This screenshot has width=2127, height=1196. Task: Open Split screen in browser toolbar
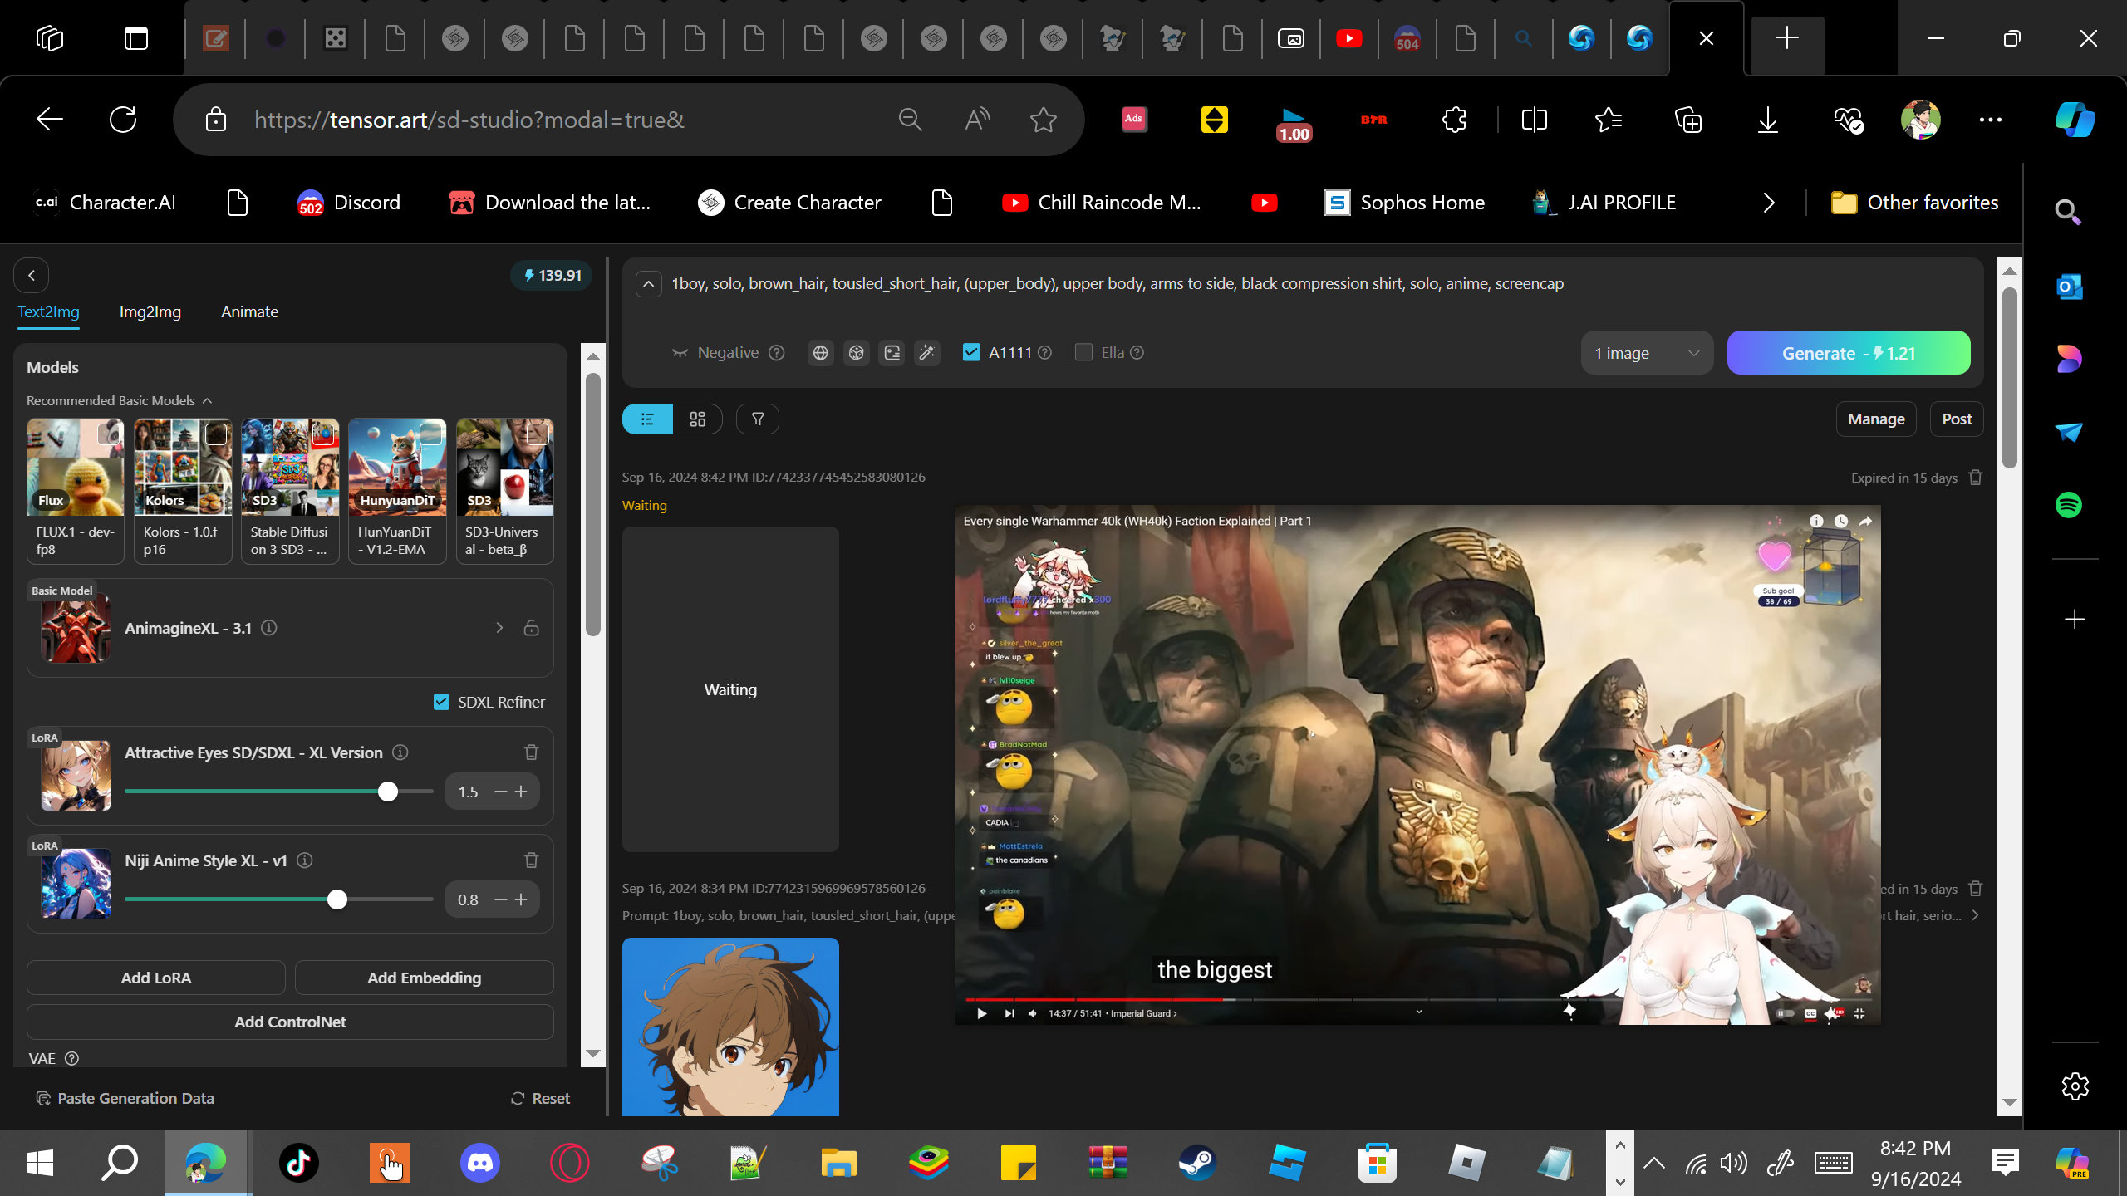click(x=1534, y=120)
